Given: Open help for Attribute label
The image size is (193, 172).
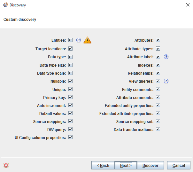Looking at the screenshot, I should coord(166,57).
